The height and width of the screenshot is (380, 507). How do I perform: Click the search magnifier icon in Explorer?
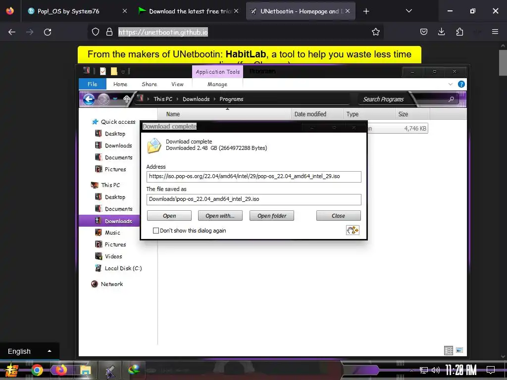451,99
